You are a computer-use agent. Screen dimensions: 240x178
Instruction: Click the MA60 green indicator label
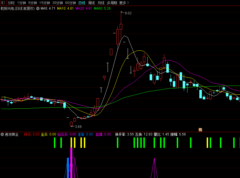(x=102, y=8)
